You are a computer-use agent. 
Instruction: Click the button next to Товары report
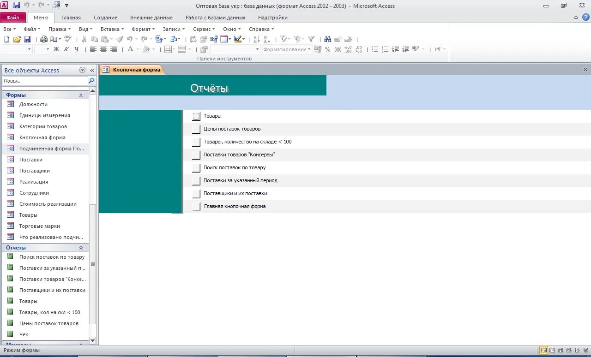[x=196, y=116]
